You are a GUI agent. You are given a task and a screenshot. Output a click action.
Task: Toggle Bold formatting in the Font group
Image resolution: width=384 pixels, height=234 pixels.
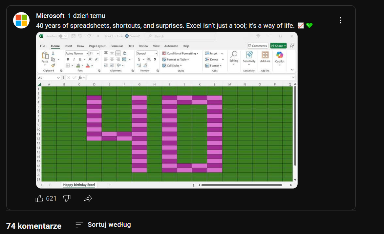[x=68, y=60]
